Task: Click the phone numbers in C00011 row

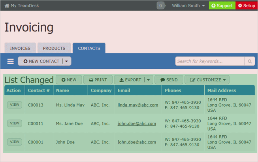Action: [183, 123]
